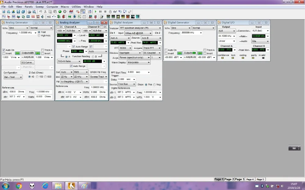Click the speaker icon in panels toolbar
The image size is (305, 190).
pos(43,16)
